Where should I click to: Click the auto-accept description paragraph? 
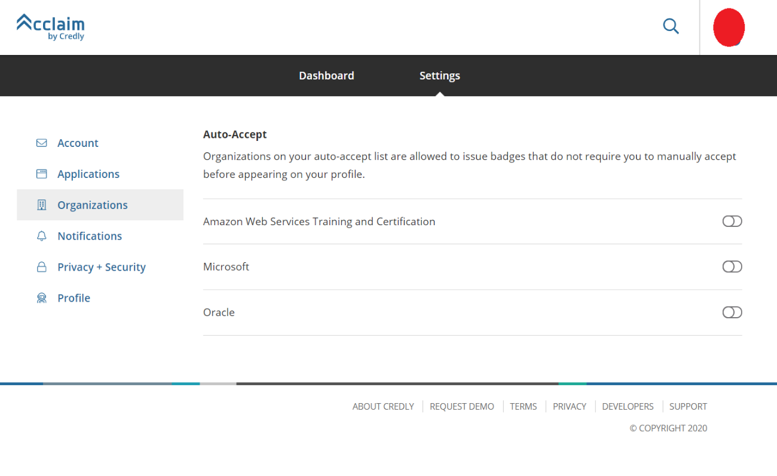click(x=470, y=165)
